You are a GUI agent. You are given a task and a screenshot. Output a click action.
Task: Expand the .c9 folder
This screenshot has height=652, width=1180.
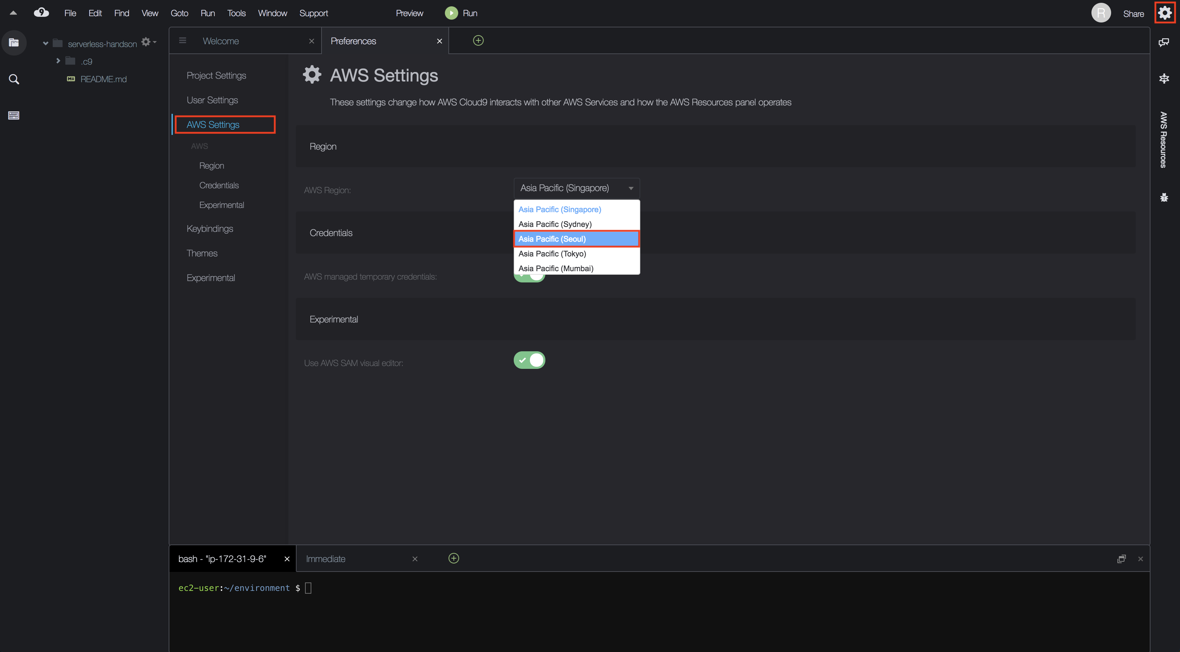click(58, 60)
